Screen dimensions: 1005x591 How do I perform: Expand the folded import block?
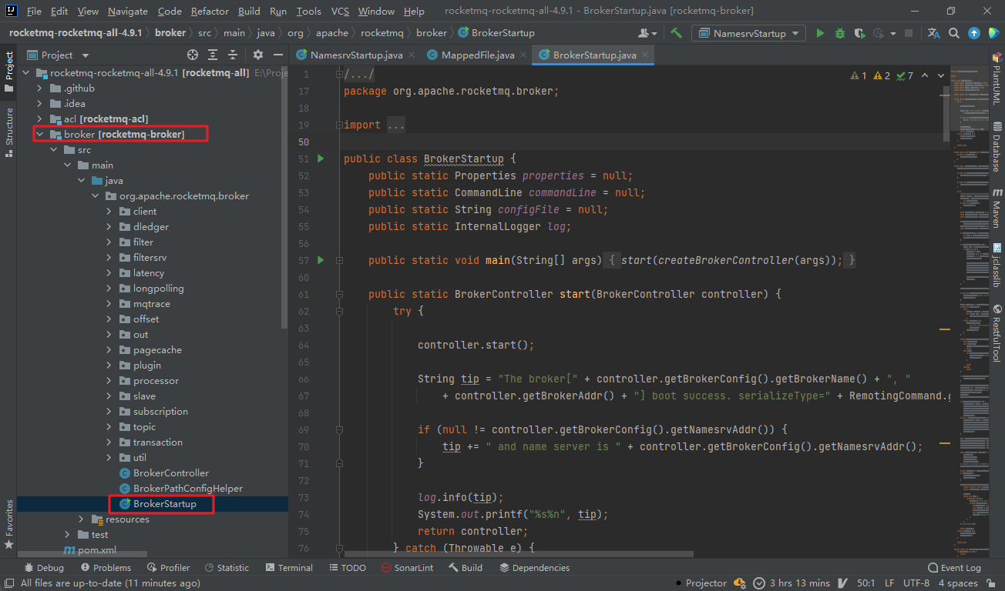pyautogui.click(x=395, y=125)
